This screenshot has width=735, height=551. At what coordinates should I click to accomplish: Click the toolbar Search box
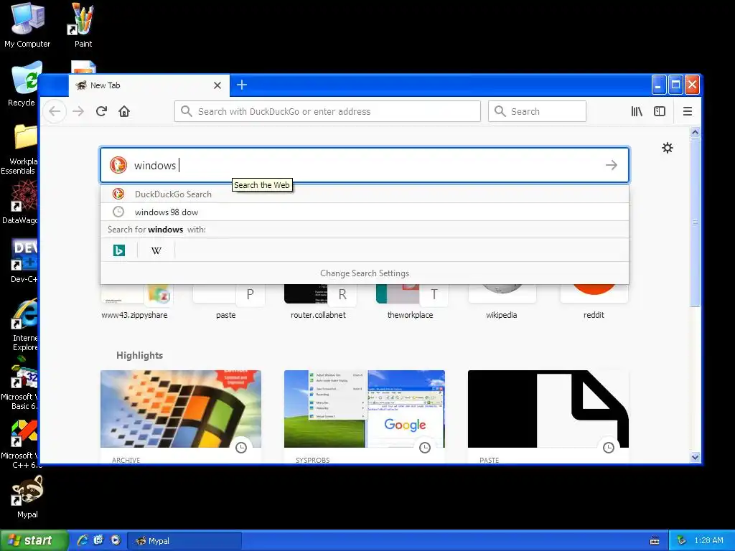[x=537, y=111]
